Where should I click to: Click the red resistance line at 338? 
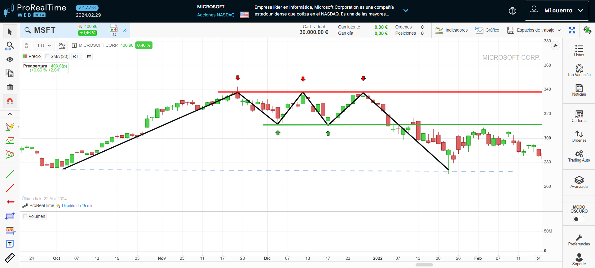[380, 92]
